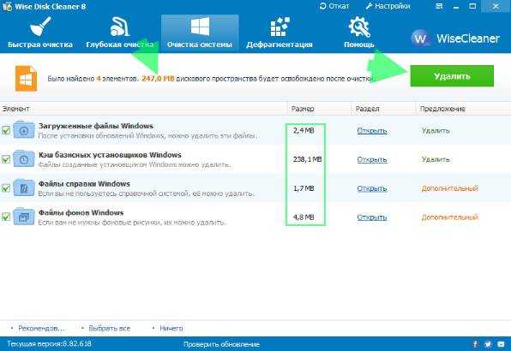
Task: Open folder link for Файлы фонов Windows
Action: [x=372, y=217]
